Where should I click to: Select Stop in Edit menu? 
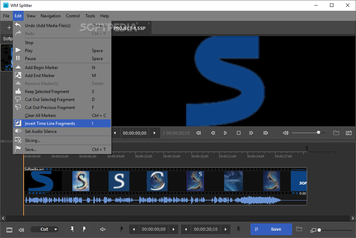tap(62, 43)
